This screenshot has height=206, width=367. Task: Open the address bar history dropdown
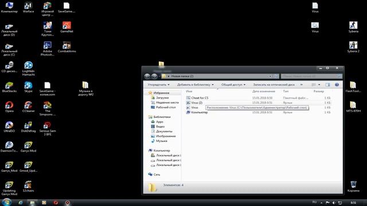(x=270, y=76)
